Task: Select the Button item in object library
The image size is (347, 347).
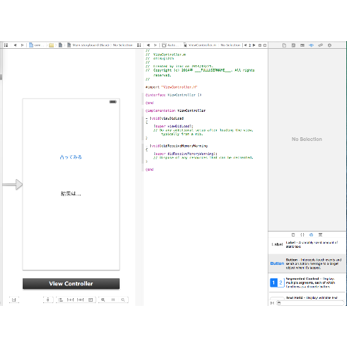Action: (306, 263)
